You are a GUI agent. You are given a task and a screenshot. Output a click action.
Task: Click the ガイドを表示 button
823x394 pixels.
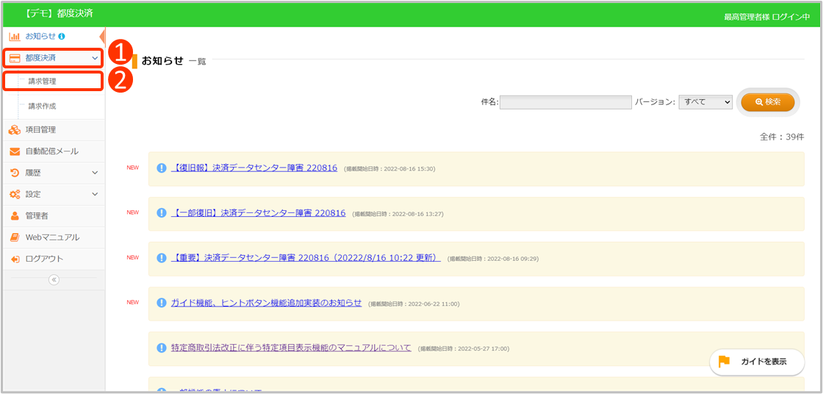point(757,362)
